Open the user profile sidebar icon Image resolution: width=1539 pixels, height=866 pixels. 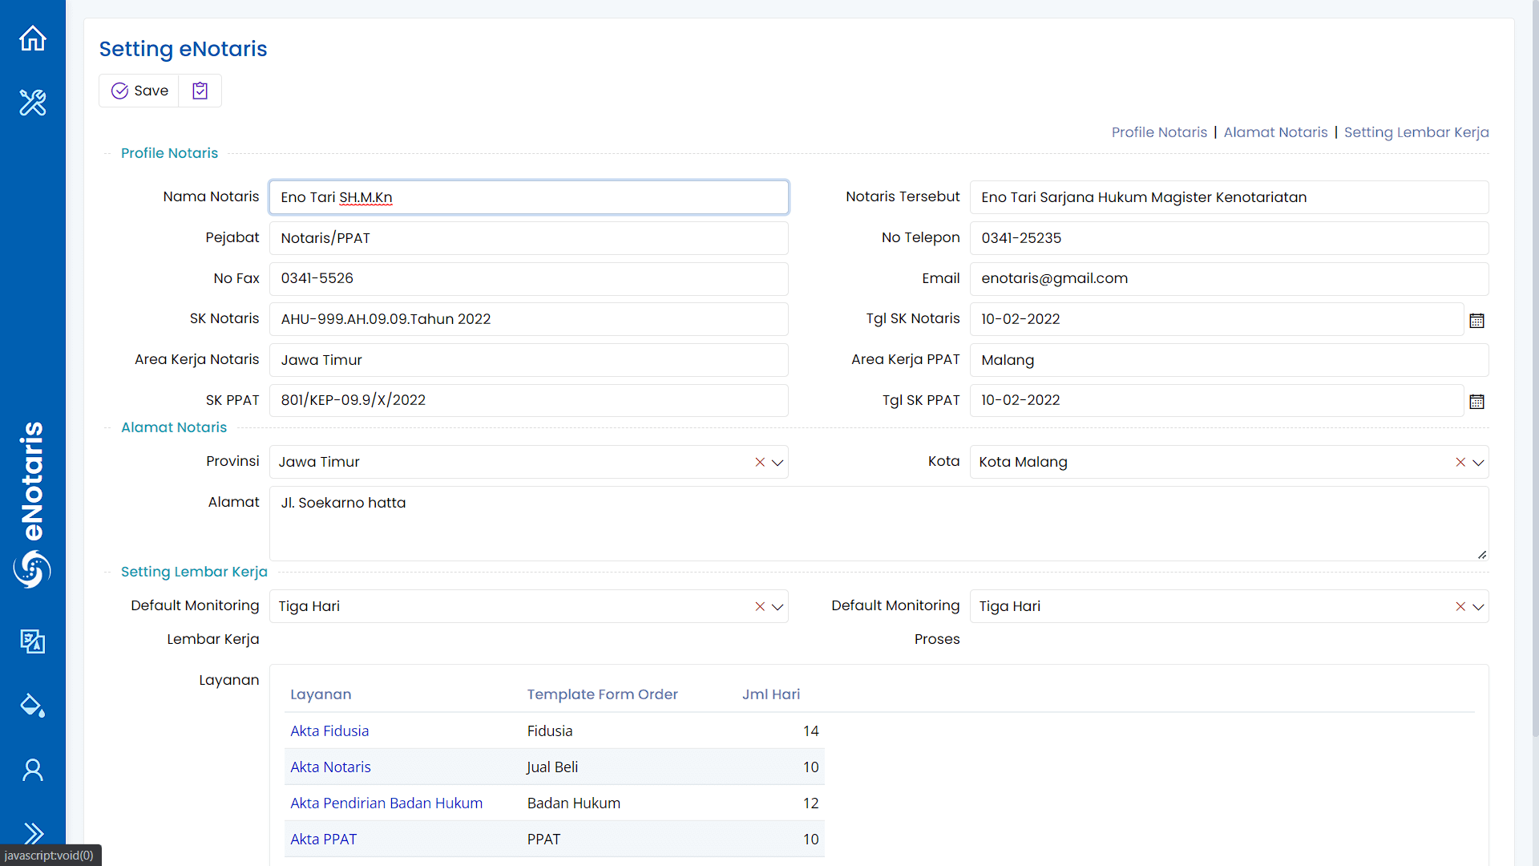pos(33,770)
